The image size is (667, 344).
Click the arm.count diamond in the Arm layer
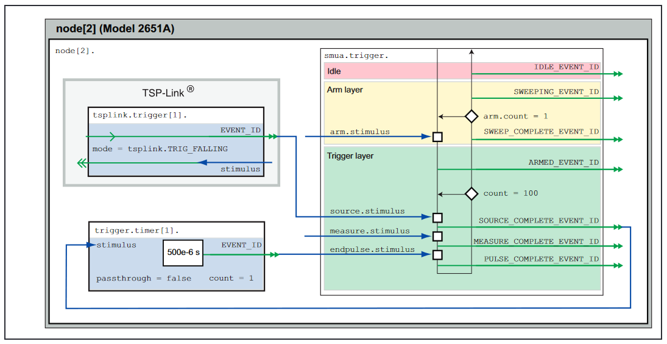471,116
